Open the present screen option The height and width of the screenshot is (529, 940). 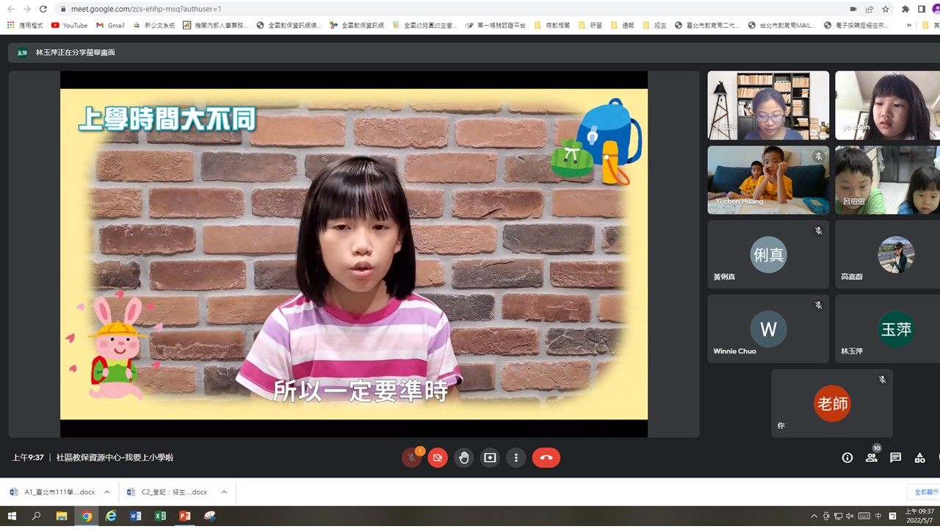[490, 458]
